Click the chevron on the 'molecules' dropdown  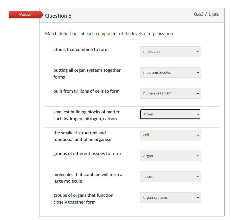198,52
